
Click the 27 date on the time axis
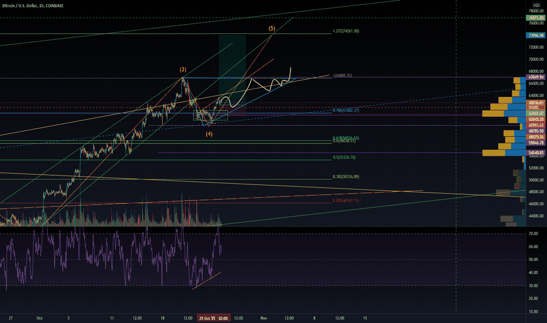[x=11, y=318]
